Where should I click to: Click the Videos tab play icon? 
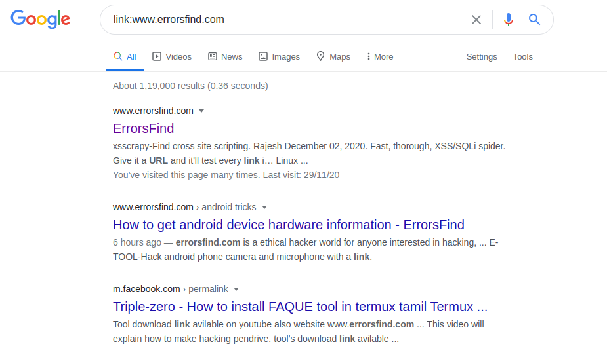tap(157, 57)
